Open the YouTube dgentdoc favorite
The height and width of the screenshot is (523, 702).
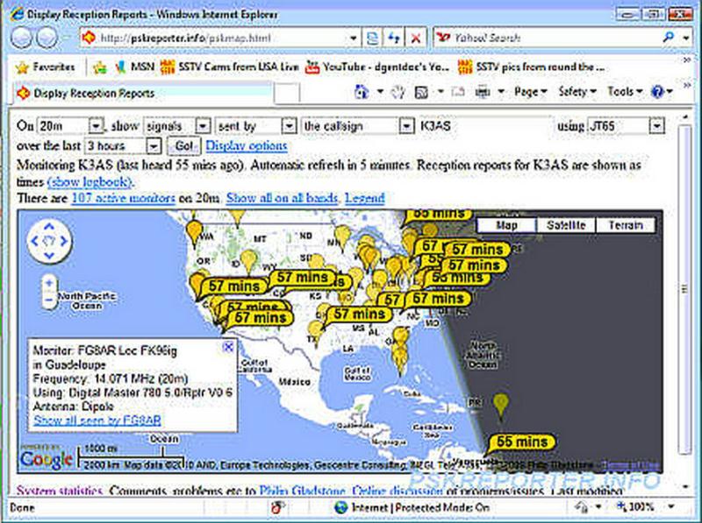tap(377, 67)
